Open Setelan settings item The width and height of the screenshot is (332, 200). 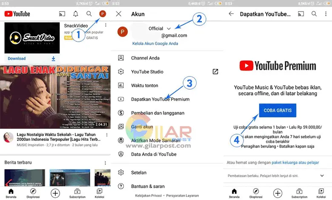coord(166,173)
